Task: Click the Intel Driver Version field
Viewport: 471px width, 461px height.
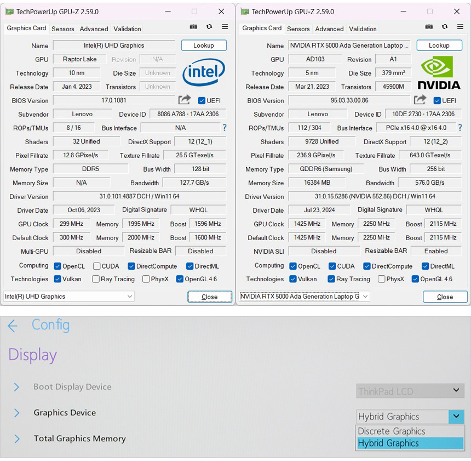Action: [x=139, y=196]
